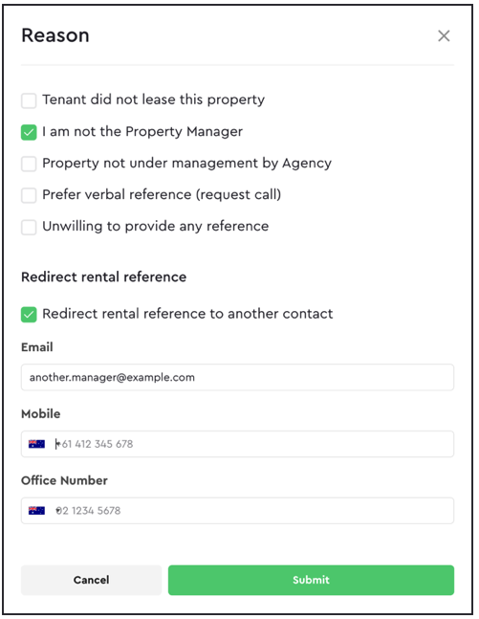This screenshot has height=619, width=479.
Task: Focus the Mobile number input field
Action: pyautogui.click(x=252, y=444)
